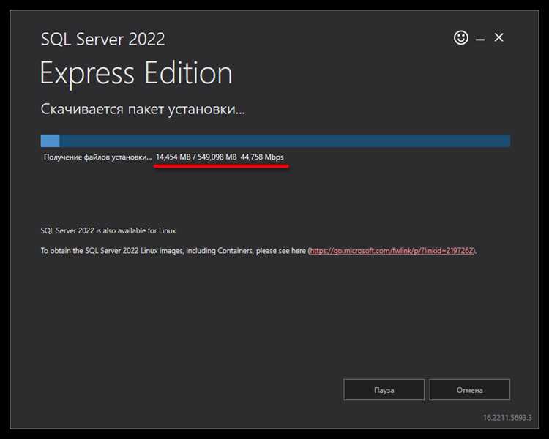The height and width of the screenshot is (439, 549).
Task: Click the Получение файлов установки label
Action: point(97,157)
